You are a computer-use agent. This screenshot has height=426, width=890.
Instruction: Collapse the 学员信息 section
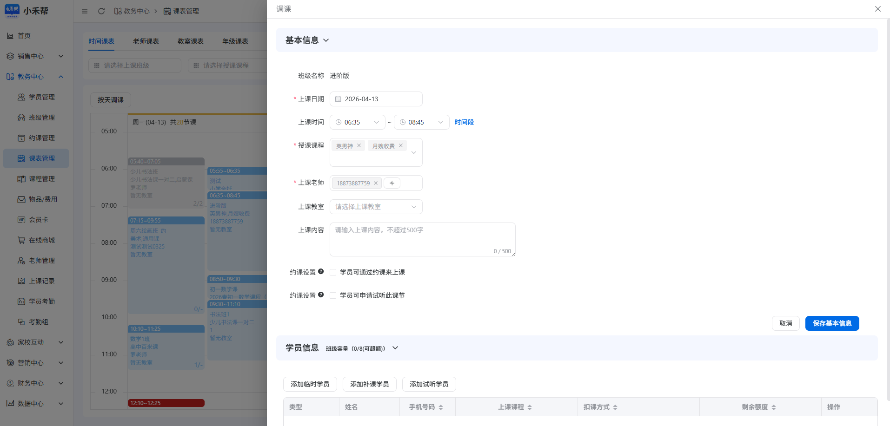pyautogui.click(x=395, y=348)
